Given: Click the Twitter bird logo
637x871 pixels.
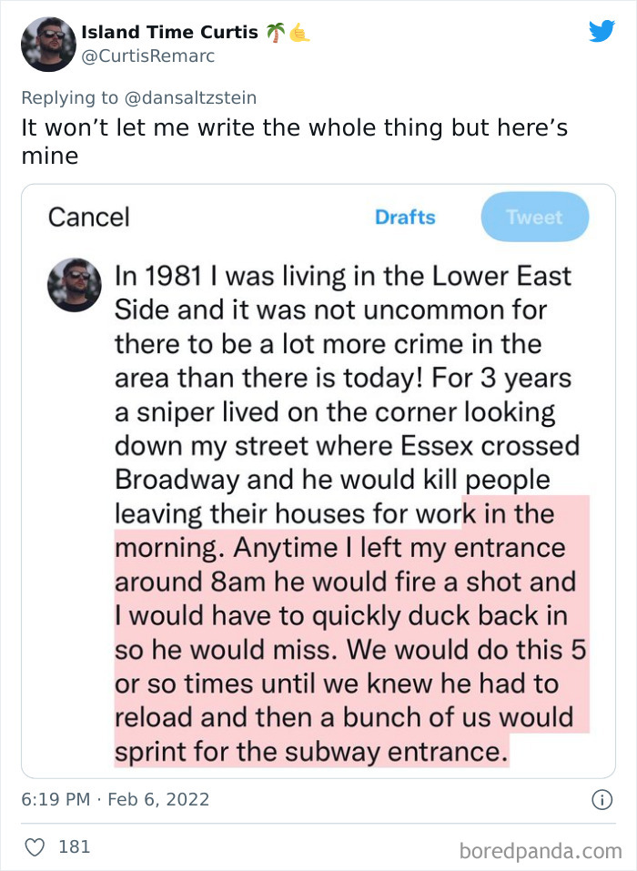Looking at the screenshot, I should [602, 32].
